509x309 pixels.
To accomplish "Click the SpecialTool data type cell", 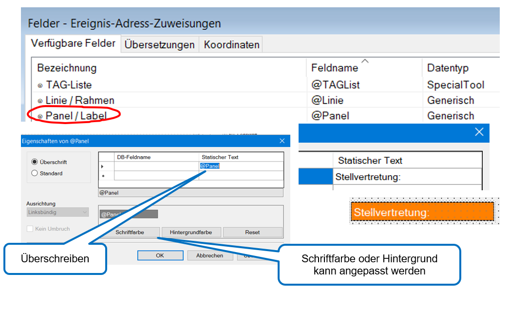I will pyautogui.click(x=455, y=85).
